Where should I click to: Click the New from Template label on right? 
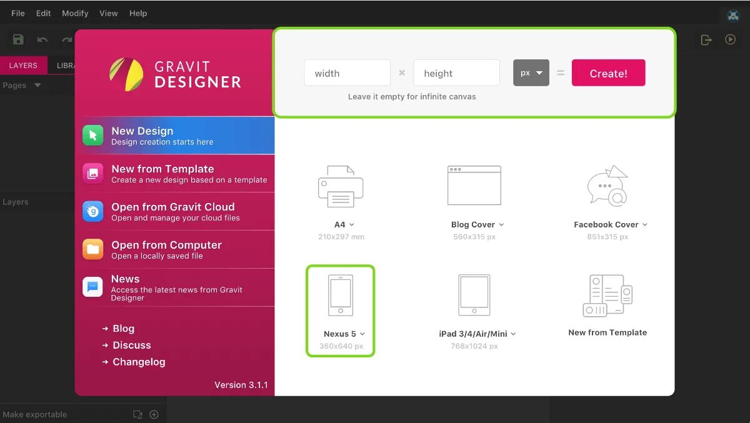click(607, 332)
